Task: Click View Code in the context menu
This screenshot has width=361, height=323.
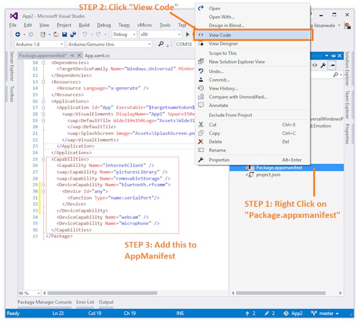Action: 220,35
